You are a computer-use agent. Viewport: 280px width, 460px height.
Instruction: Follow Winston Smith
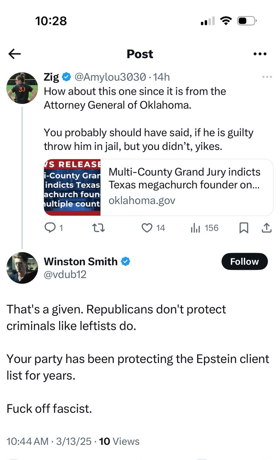tap(244, 261)
